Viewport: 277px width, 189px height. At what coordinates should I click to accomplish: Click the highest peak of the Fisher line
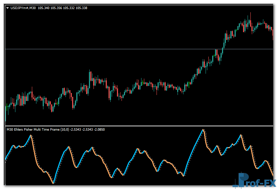click(x=202, y=130)
